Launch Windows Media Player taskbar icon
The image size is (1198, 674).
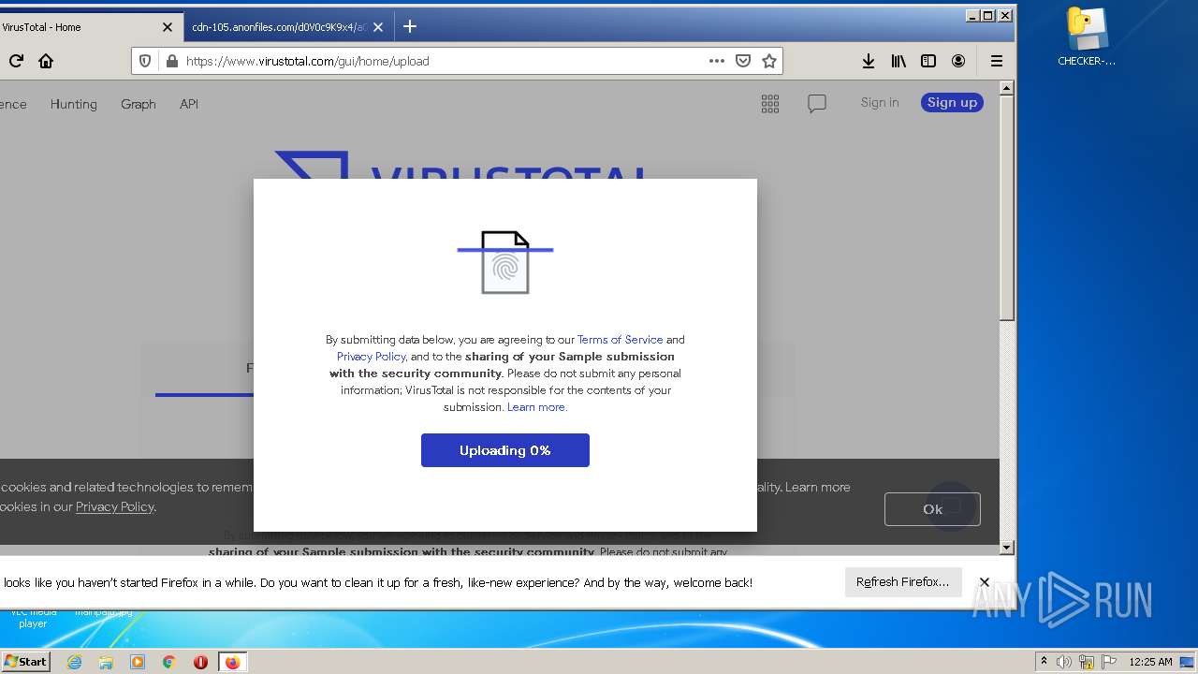(138, 662)
